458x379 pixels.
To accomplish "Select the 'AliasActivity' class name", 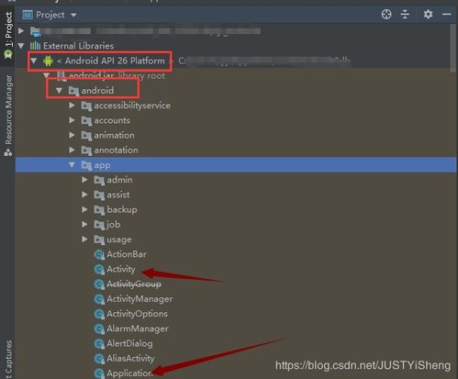I will coord(130,359).
